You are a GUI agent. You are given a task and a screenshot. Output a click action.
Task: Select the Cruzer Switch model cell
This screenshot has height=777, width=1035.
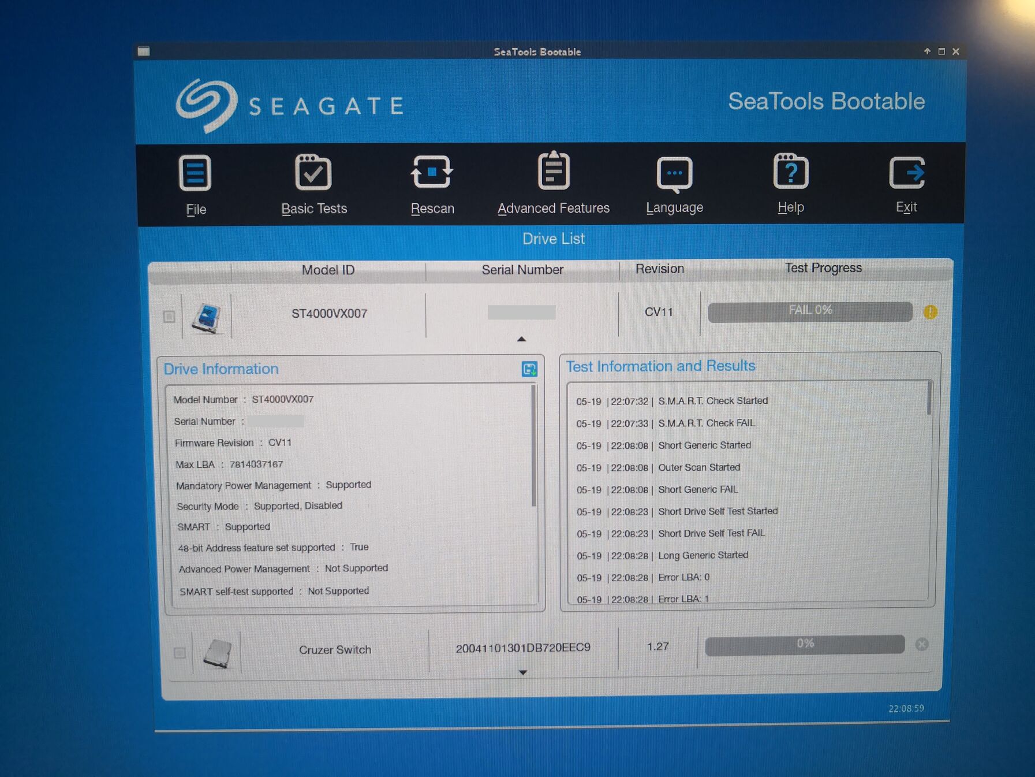tap(335, 650)
